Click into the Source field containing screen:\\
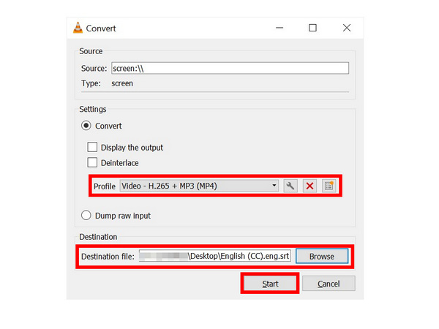439x329 pixels. (230, 68)
